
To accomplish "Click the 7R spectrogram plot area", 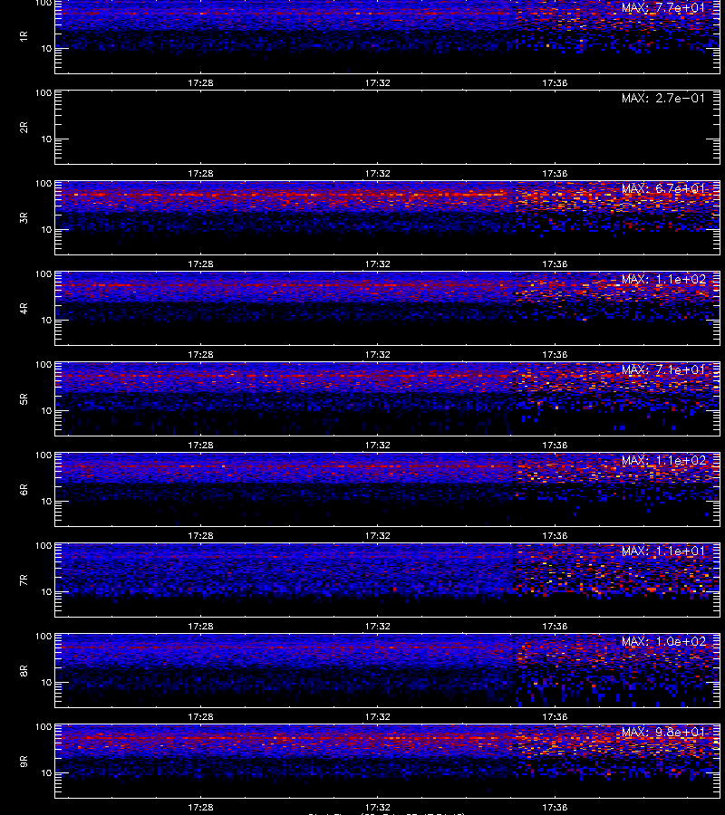I will coord(388,580).
